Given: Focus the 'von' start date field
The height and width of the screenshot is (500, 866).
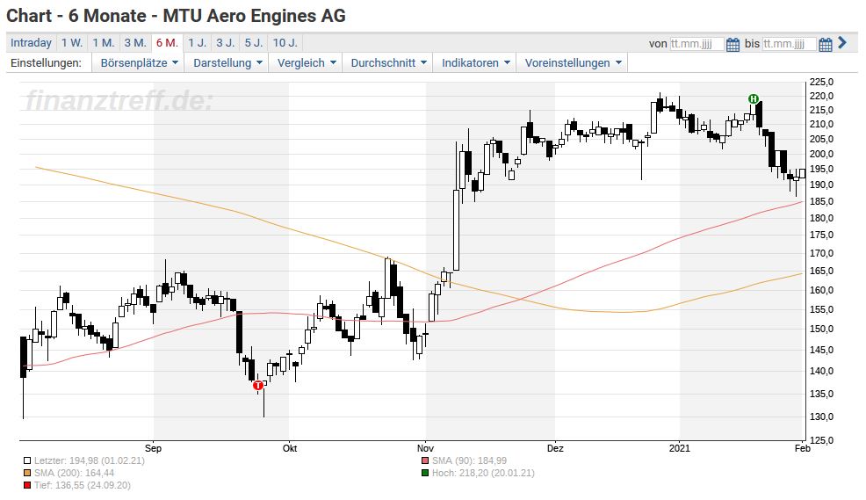Looking at the screenshot, I should [x=696, y=44].
